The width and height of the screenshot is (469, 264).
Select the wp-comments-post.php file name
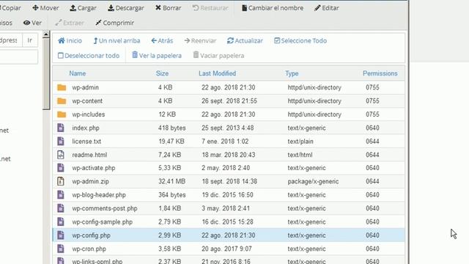click(104, 208)
